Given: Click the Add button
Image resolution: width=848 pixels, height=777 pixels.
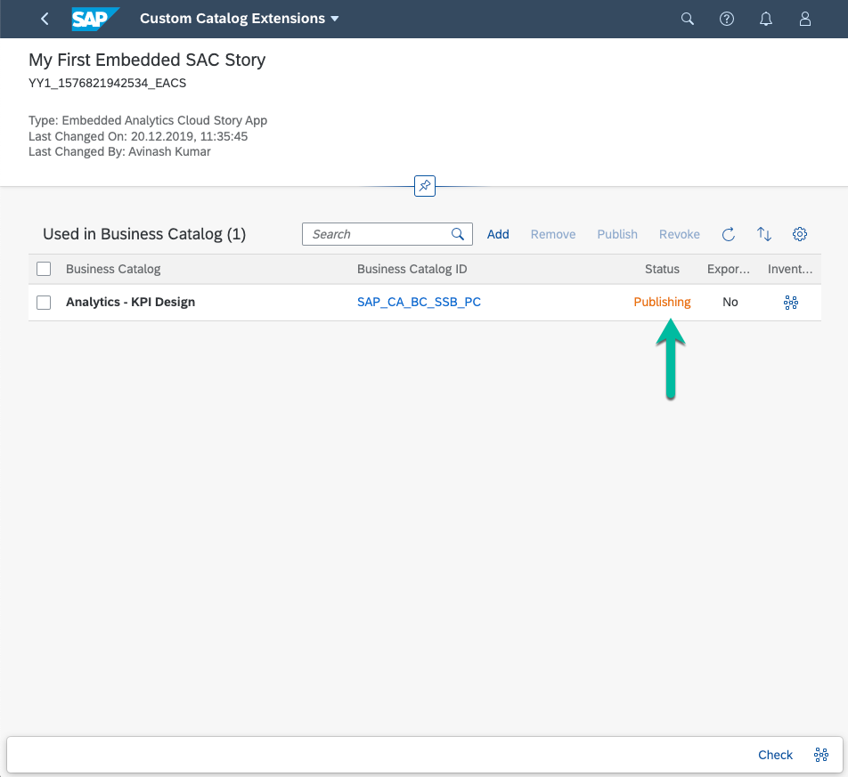Looking at the screenshot, I should [498, 234].
